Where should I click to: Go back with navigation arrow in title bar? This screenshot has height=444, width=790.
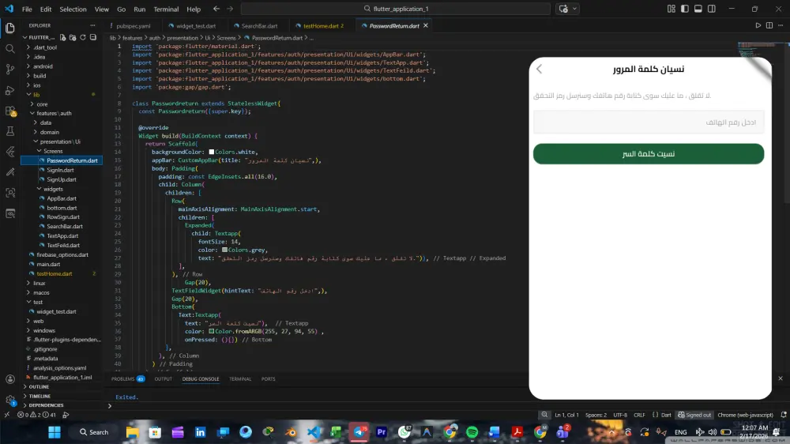tap(216, 9)
